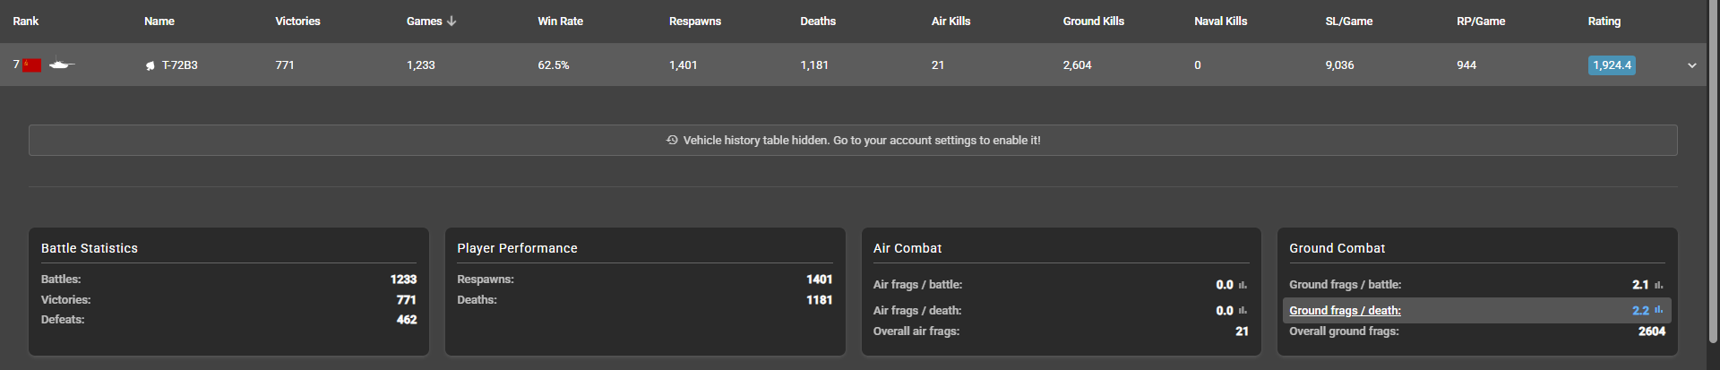Click the blue 1,924.4 rating badge
Image resolution: width=1720 pixels, height=370 pixels.
(1612, 65)
